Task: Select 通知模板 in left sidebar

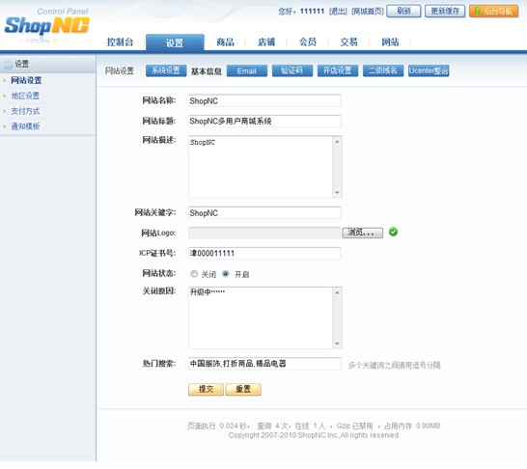Action: (x=25, y=126)
